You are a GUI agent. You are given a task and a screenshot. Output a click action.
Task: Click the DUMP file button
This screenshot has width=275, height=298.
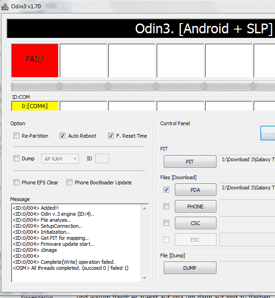(x=190, y=268)
